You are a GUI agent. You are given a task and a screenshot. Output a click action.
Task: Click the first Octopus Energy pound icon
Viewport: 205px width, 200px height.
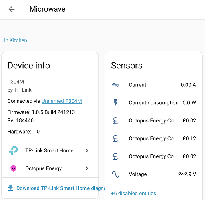pyautogui.click(x=115, y=120)
